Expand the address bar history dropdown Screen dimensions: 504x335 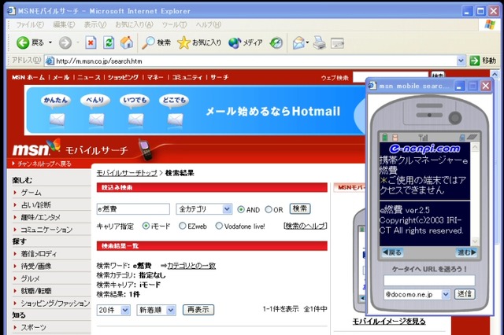461,61
